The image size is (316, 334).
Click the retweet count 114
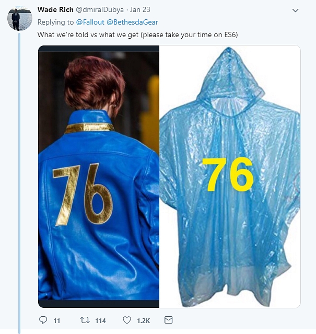point(100,320)
